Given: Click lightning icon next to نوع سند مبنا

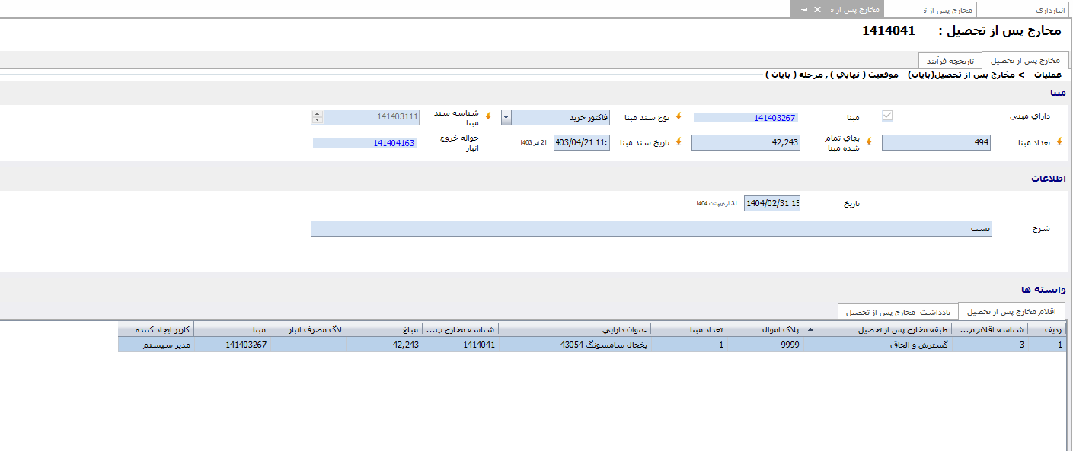Looking at the screenshot, I should pos(679,117).
